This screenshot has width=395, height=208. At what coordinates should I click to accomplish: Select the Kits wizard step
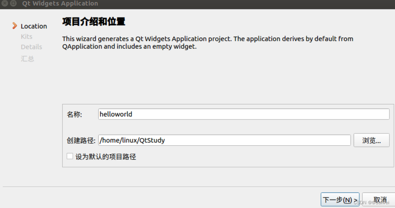pos(27,37)
